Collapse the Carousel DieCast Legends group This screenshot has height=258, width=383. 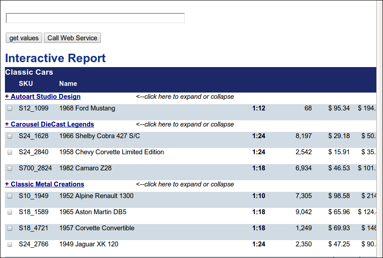pos(50,124)
